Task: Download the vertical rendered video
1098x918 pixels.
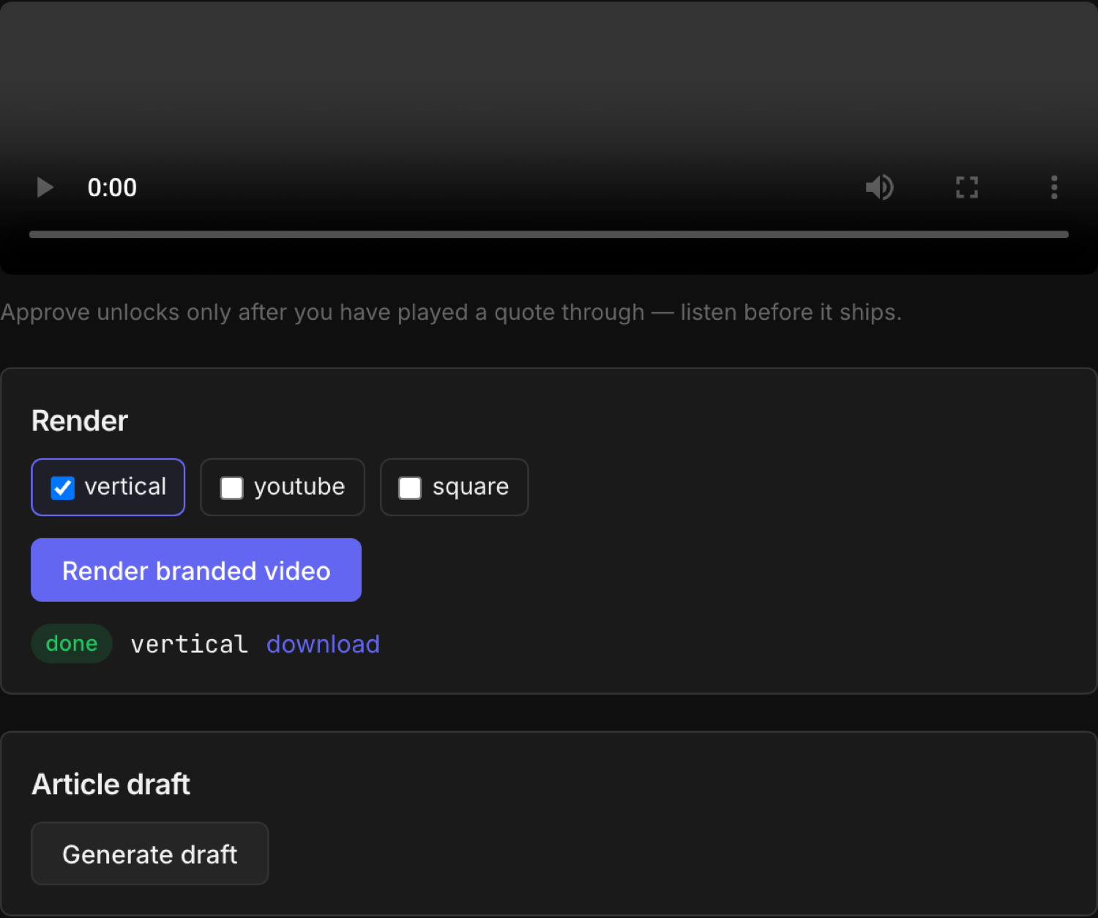Action: 323,644
